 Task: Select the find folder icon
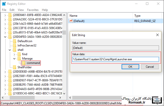coord(19,54)
